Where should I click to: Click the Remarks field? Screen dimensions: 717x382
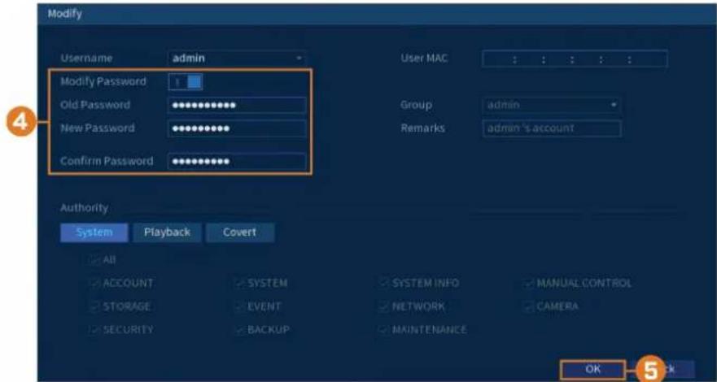coord(552,128)
